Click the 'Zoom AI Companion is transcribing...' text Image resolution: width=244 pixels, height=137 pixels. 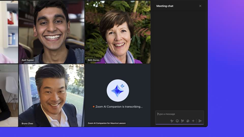pos(119,107)
